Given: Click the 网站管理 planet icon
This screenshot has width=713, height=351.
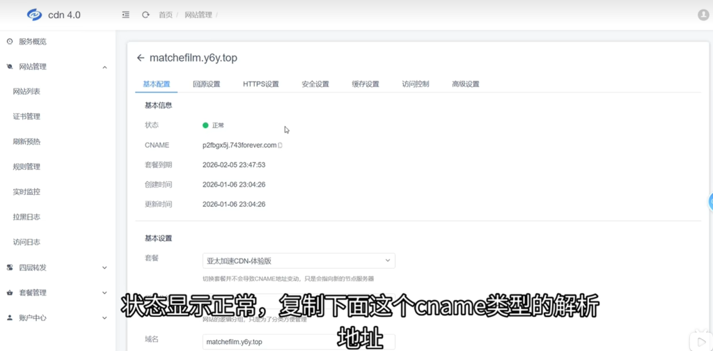Looking at the screenshot, I should pos(10,67).
